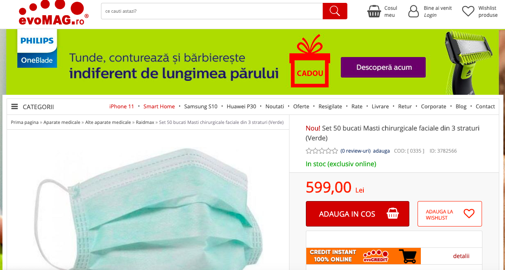Click the Aparate medicale breadcrumb link
This screenshot has width=505, height=270.
click(x=62, y=122)
